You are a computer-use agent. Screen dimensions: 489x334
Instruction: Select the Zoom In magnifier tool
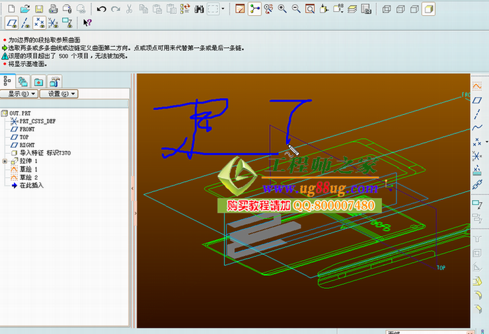[282, 9]
